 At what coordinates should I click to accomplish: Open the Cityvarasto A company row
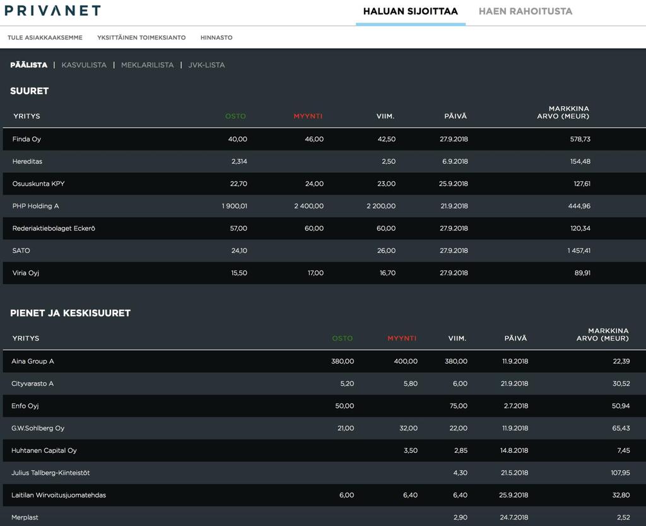[324, 383]
